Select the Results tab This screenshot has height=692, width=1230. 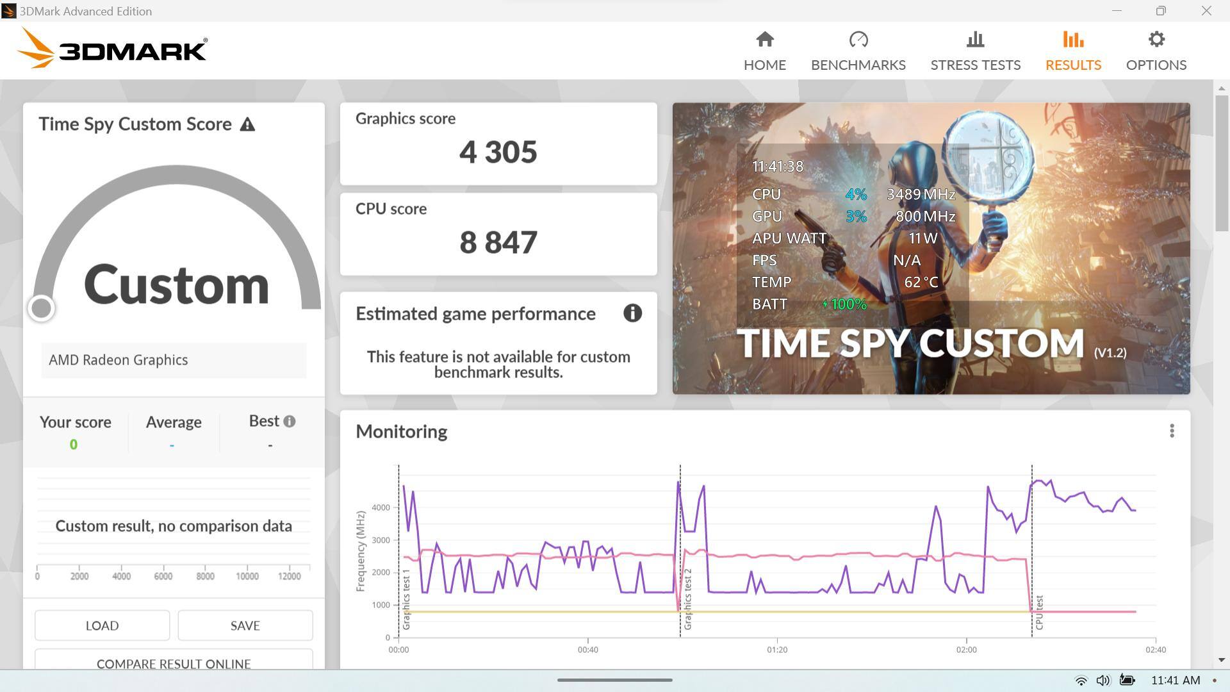[1073, 51]
